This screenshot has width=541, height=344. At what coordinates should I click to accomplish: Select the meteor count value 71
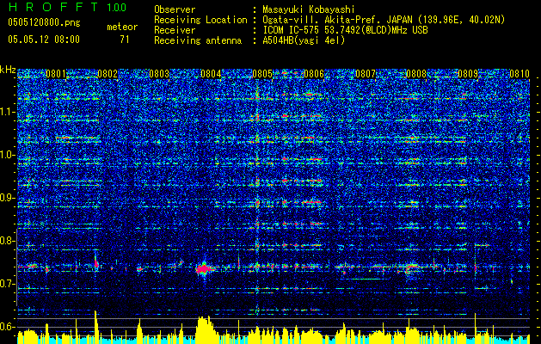pos(125,40)
